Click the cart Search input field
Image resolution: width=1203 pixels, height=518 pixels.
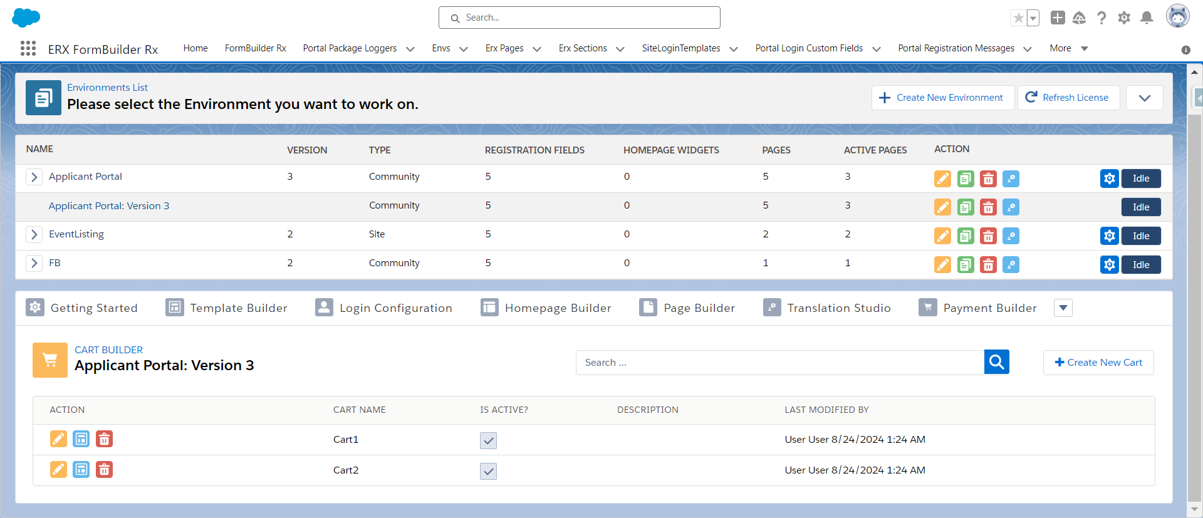(x=779, y=363)
